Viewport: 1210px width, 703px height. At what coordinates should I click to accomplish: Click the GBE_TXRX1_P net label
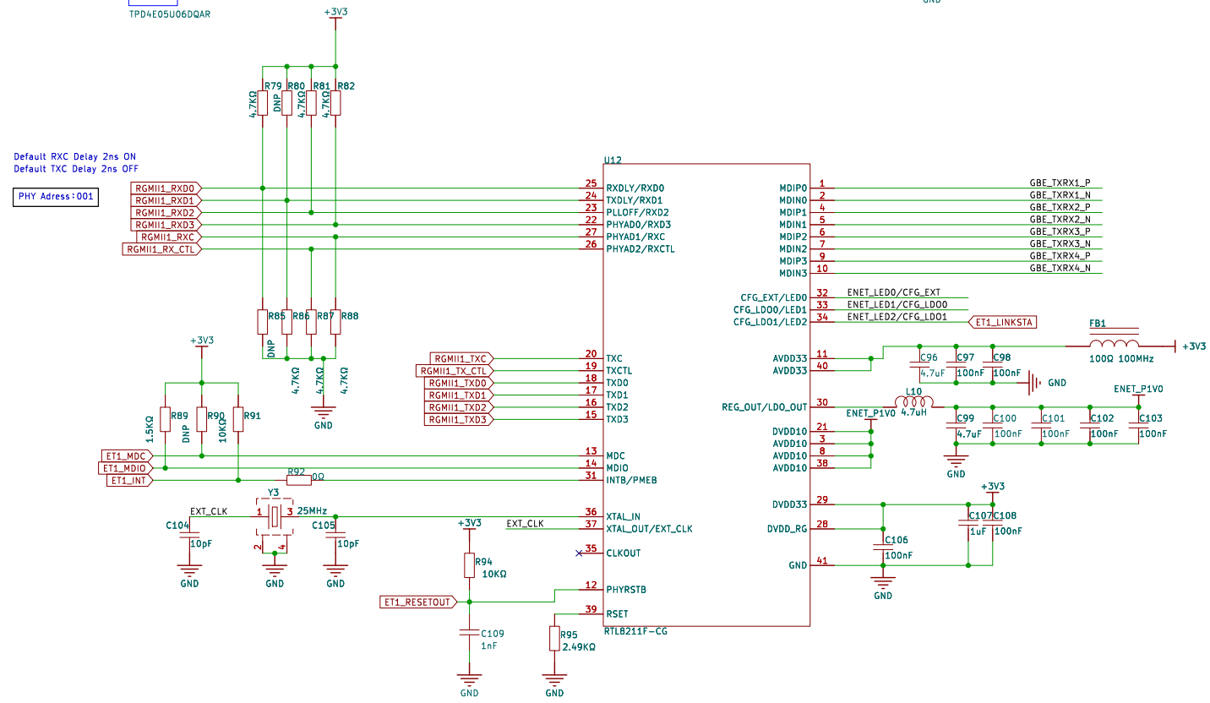1059,183
